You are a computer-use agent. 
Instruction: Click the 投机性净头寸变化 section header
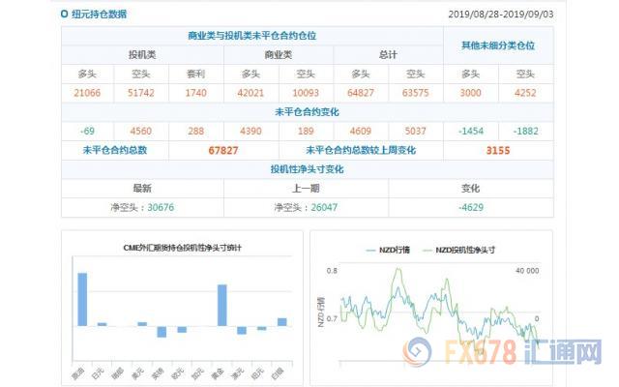pyautogui.click(x=307, y=169)
